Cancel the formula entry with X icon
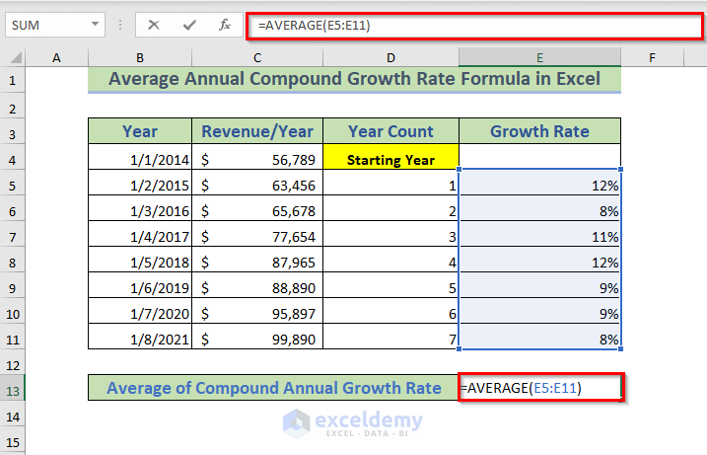 tap(154, 25)
